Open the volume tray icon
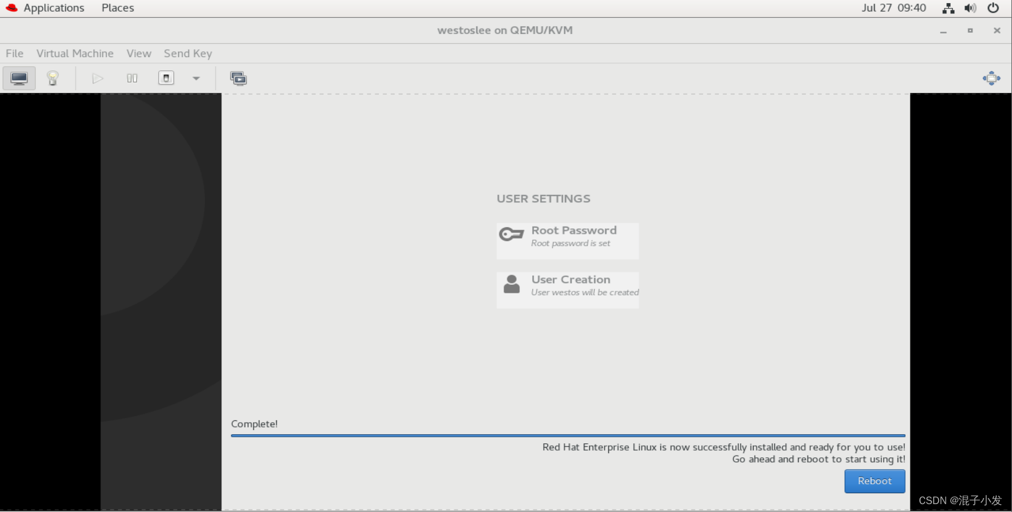Screen dimensions: 1012x512 pyautogui.click(x=970, y=8)
